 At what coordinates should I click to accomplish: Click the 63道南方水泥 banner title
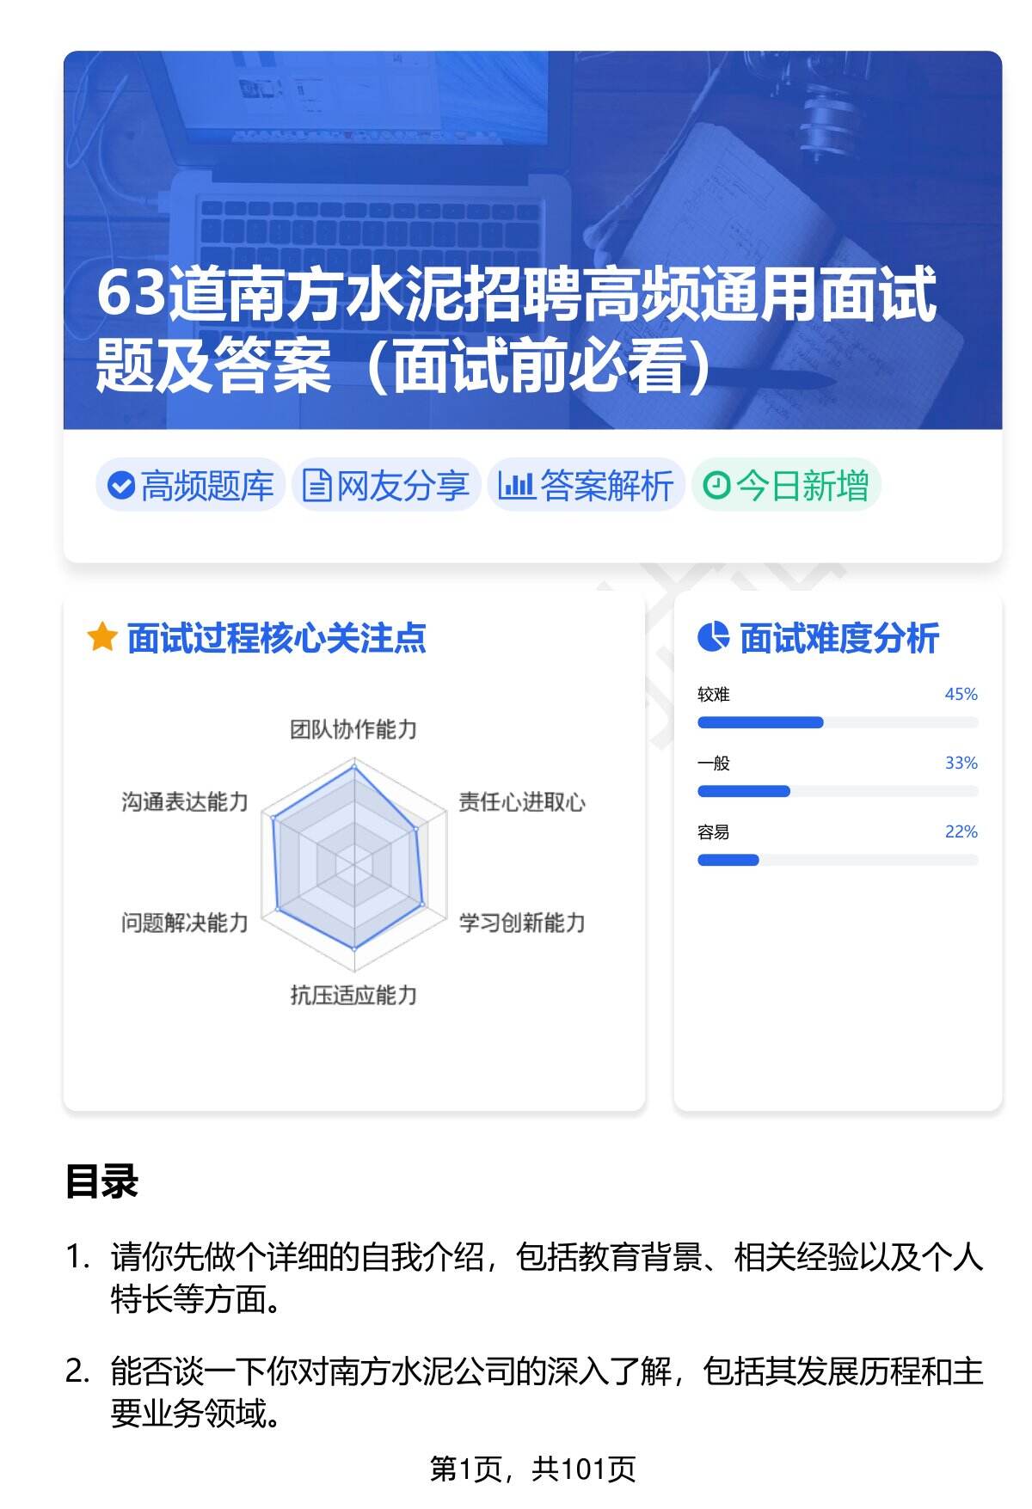pyautogui.click(x=516, y=329)
